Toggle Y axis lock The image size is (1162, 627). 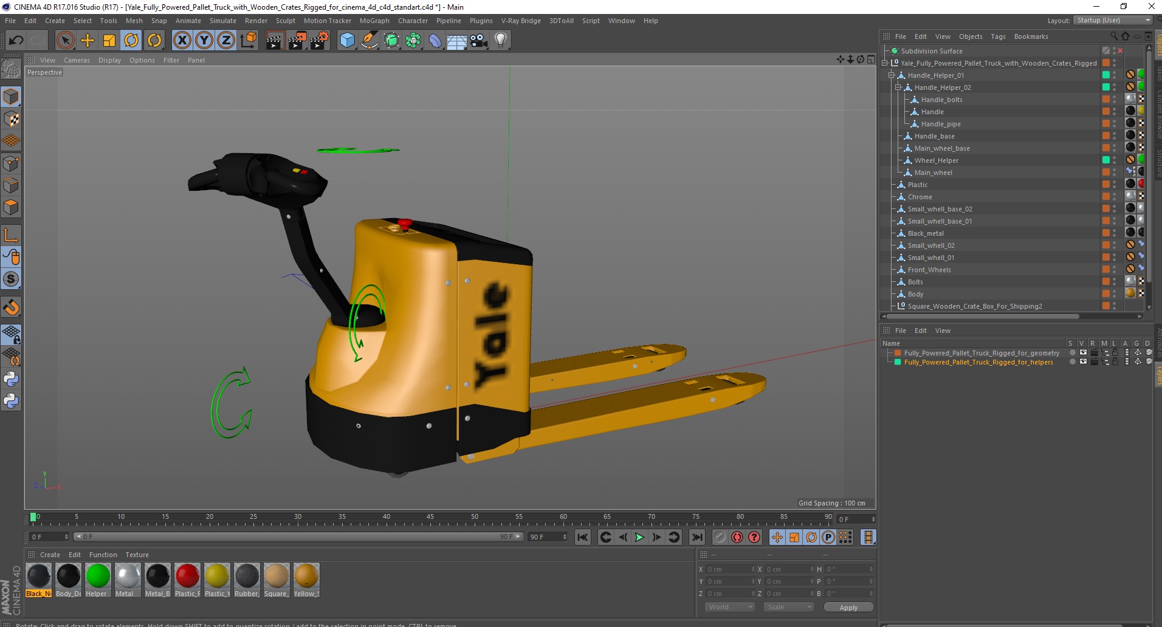[204, 40]
